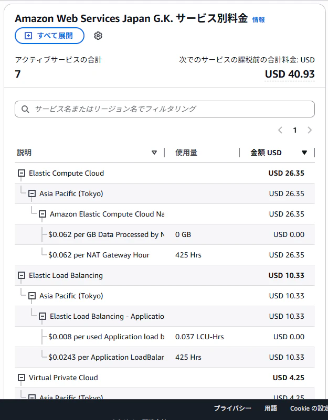Collapse Asia Pacific (Tokyo) under Elastic Compute Cloud
Screen dimensions: 328x420
[x=32, y=193]
